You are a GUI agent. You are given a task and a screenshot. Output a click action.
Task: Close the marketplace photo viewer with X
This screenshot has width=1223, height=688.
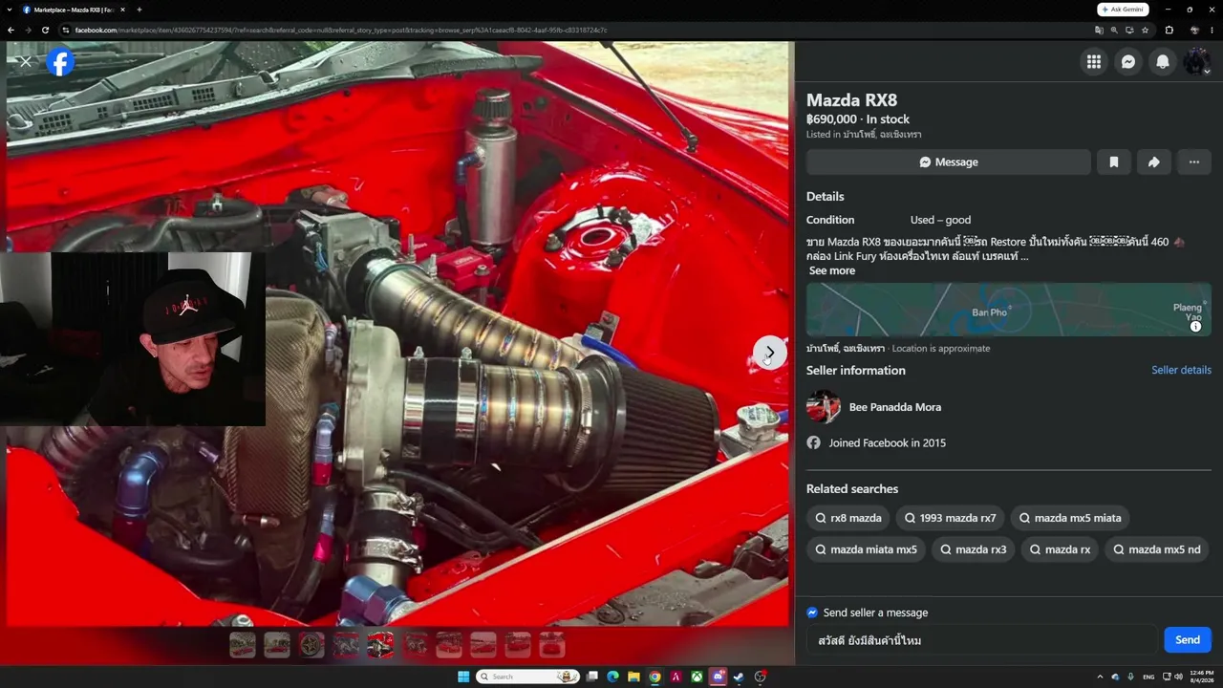(25, 62)
